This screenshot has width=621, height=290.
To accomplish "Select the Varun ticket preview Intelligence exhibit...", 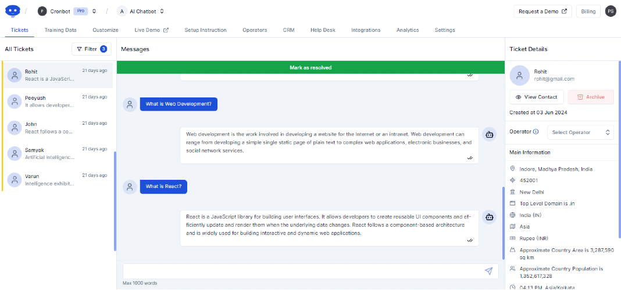I will (x=49, y=183).
